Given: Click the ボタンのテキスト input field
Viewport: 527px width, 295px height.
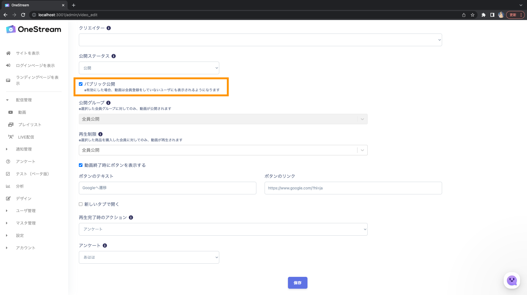Looking at the screenshot, I should [x=167, y=188].
